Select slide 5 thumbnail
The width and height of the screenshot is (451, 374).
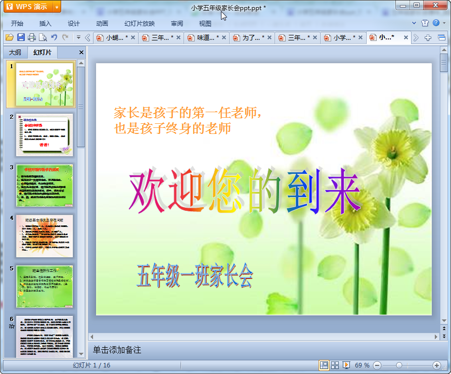click(x=44, y=287)
